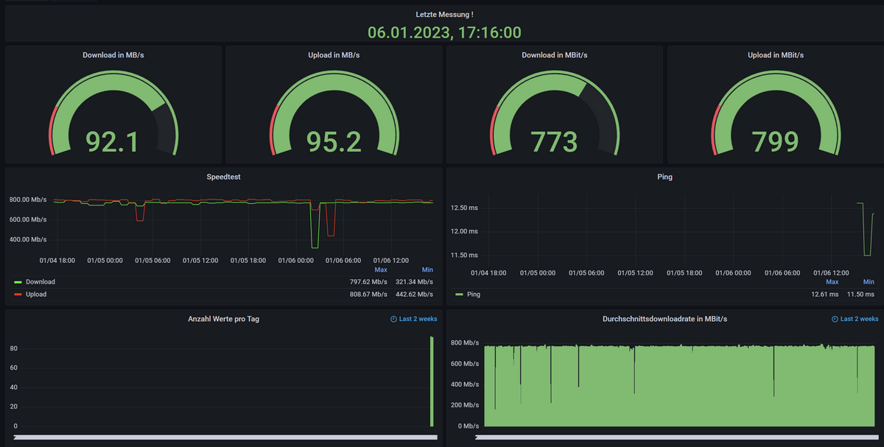The width and height of the screenshot is (884, 447).
Task: Click the '80' axis label in Anzahl Werte
Action: (13, 348)
